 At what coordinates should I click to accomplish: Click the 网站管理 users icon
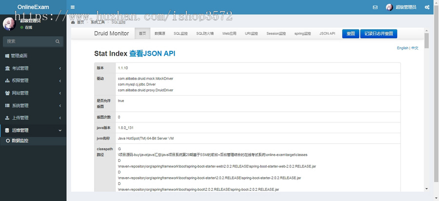[x=7, y=93]
